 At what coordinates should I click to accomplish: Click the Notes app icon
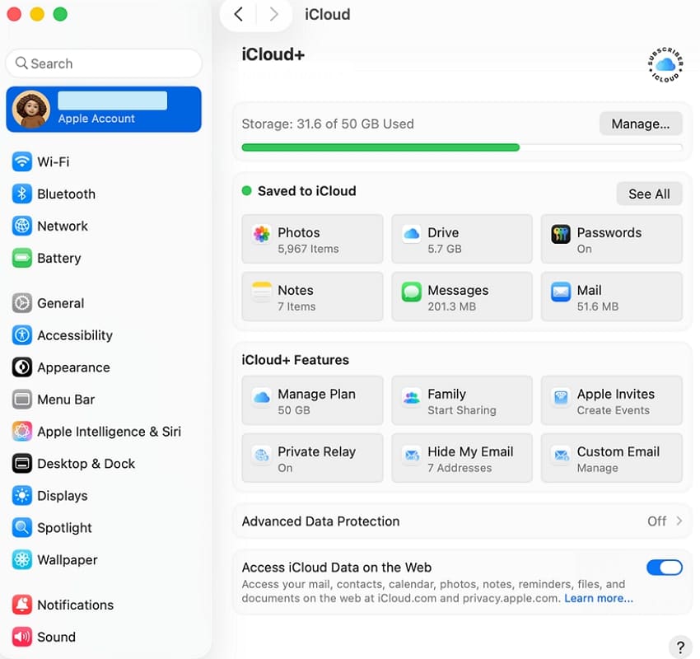point(262,292)
